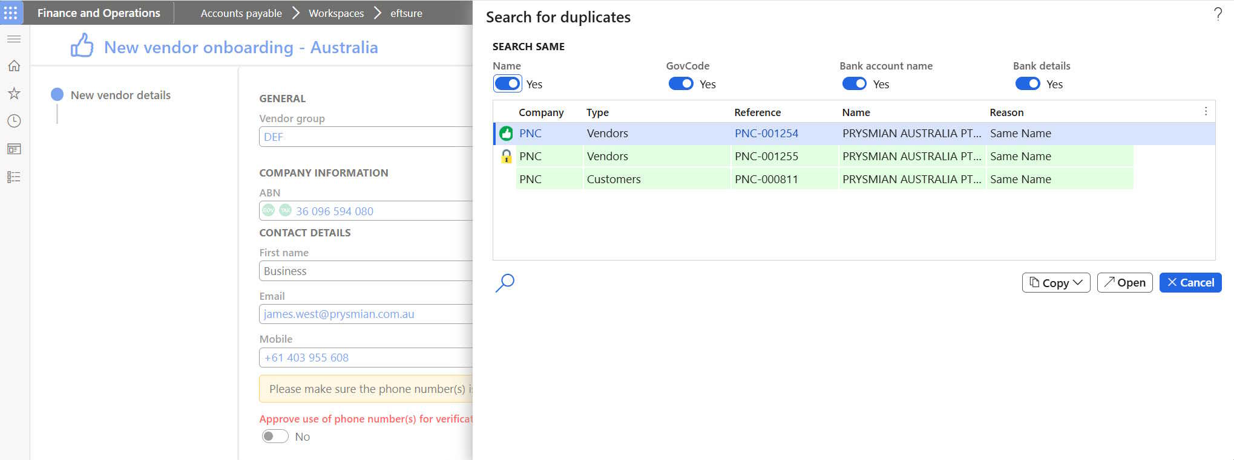Select the name cell in PNC-001254 row

pyautogui.click(x=912, y=134)
